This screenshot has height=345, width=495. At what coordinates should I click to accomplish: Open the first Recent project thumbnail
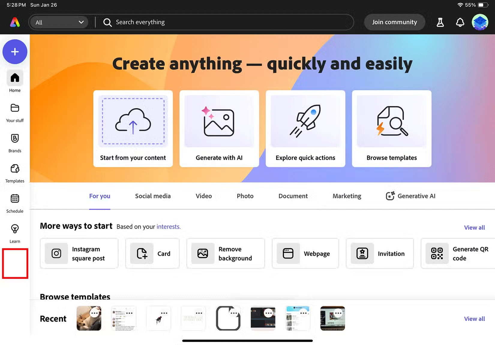[89, 318]
